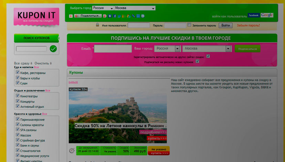
Task: Click the KUPON IT pink logo
Action: pos(36,17)
